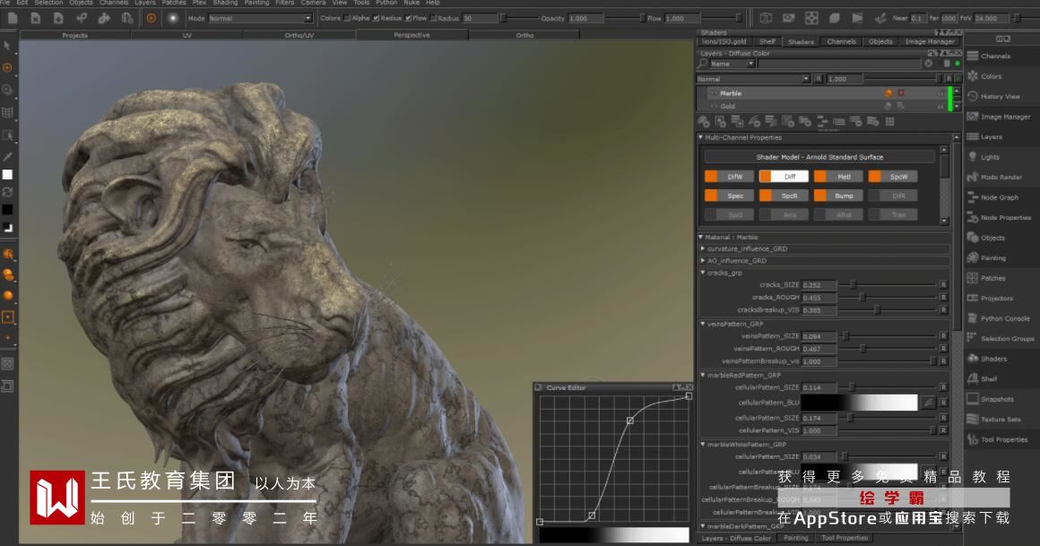Toggle the Flow checkbox in toolbar
This screenshot has width=1040, height=546.
click(408, 18)
